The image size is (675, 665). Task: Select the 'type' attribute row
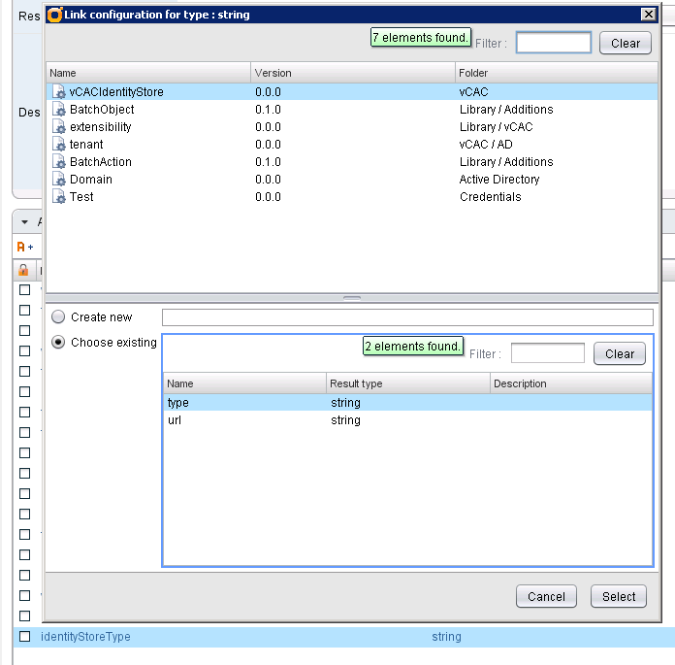click(x=407, y=402)
